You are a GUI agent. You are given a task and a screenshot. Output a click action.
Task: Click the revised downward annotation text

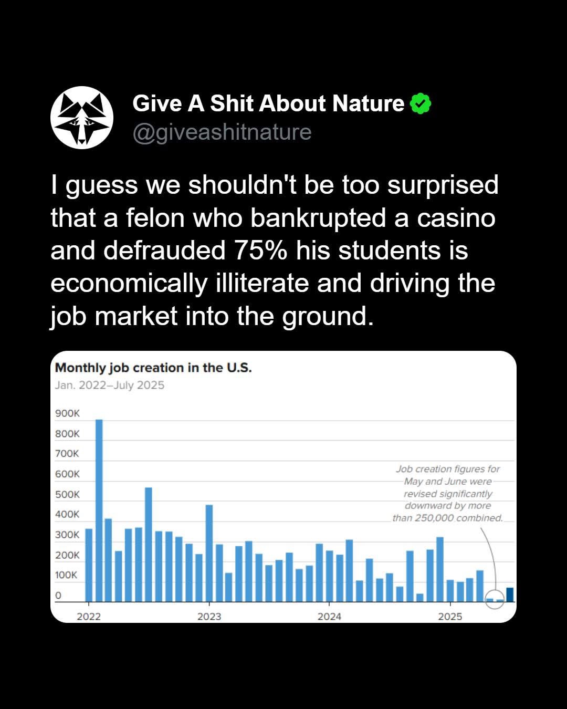[448, 493]
